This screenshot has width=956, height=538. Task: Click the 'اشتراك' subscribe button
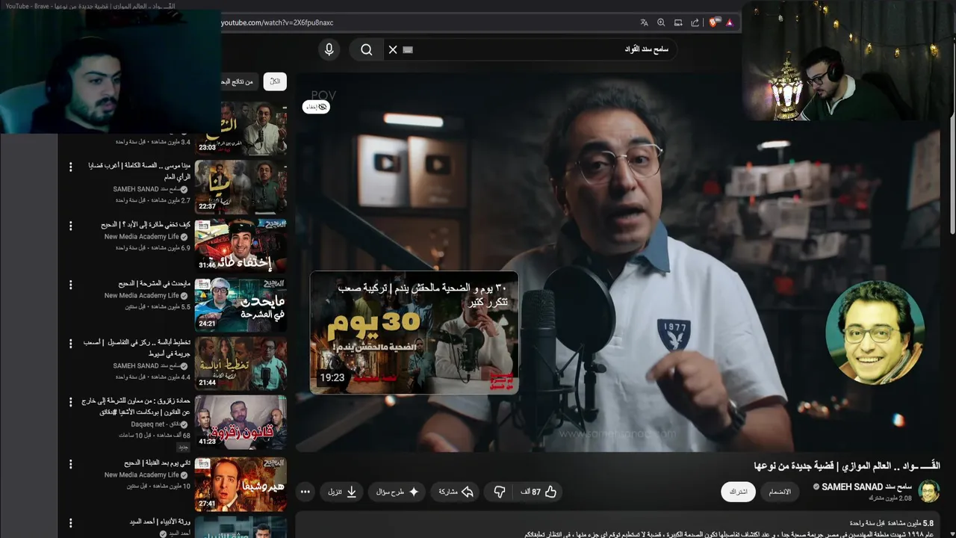pos(738,492)
